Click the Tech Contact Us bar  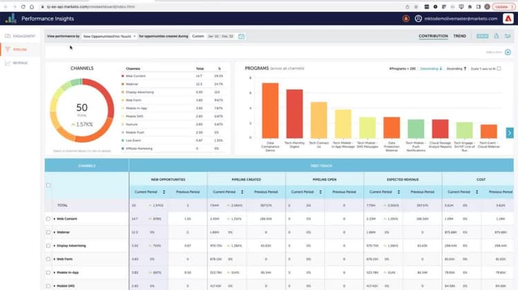(319, 120)
